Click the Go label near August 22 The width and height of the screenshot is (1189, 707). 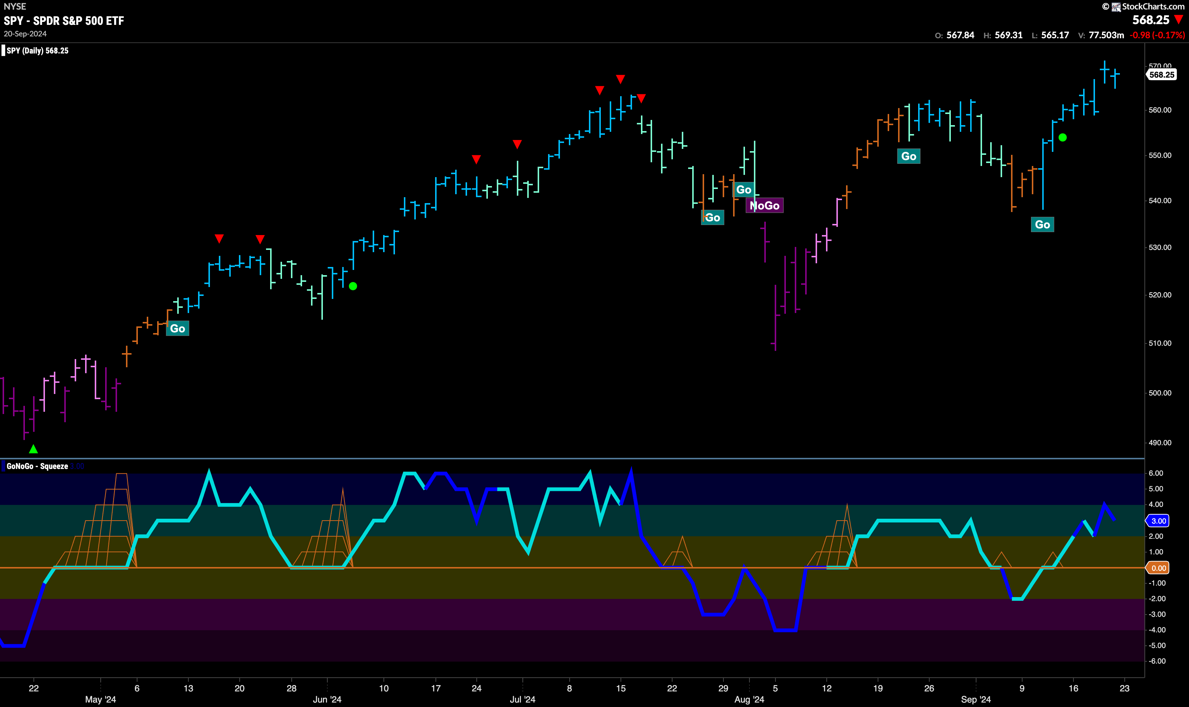909,156
